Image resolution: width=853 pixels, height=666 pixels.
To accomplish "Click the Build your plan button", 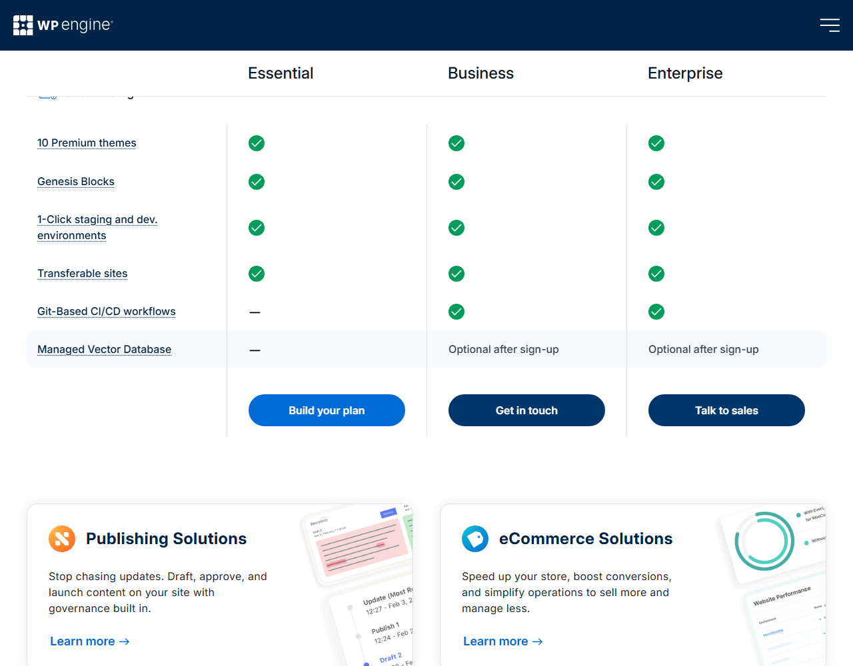I will click(x=327, y=410).
